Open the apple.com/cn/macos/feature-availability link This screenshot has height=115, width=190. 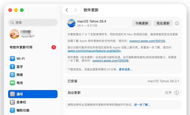point(94,51)
